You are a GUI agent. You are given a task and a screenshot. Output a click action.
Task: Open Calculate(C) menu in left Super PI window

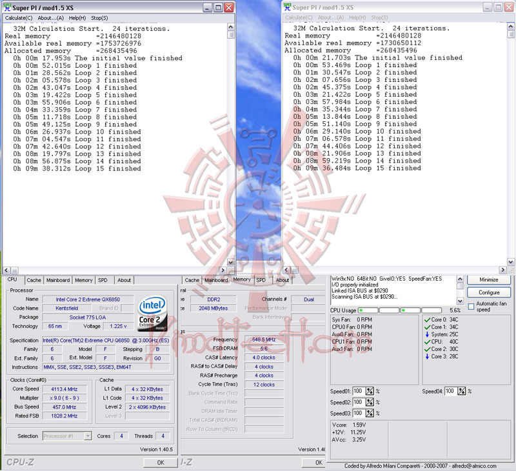pyautogui.click(x=19, y=18)
